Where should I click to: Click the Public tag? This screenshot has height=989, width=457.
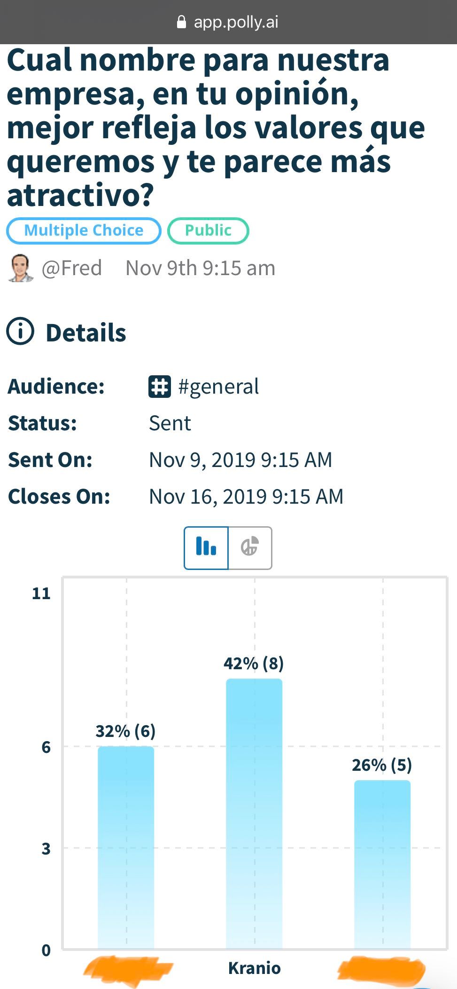point(208,230)
